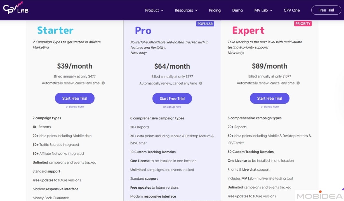Open the Demo menu item
Image resolution: width=344 pixels, height=201 pixels.
coord(237,10)
